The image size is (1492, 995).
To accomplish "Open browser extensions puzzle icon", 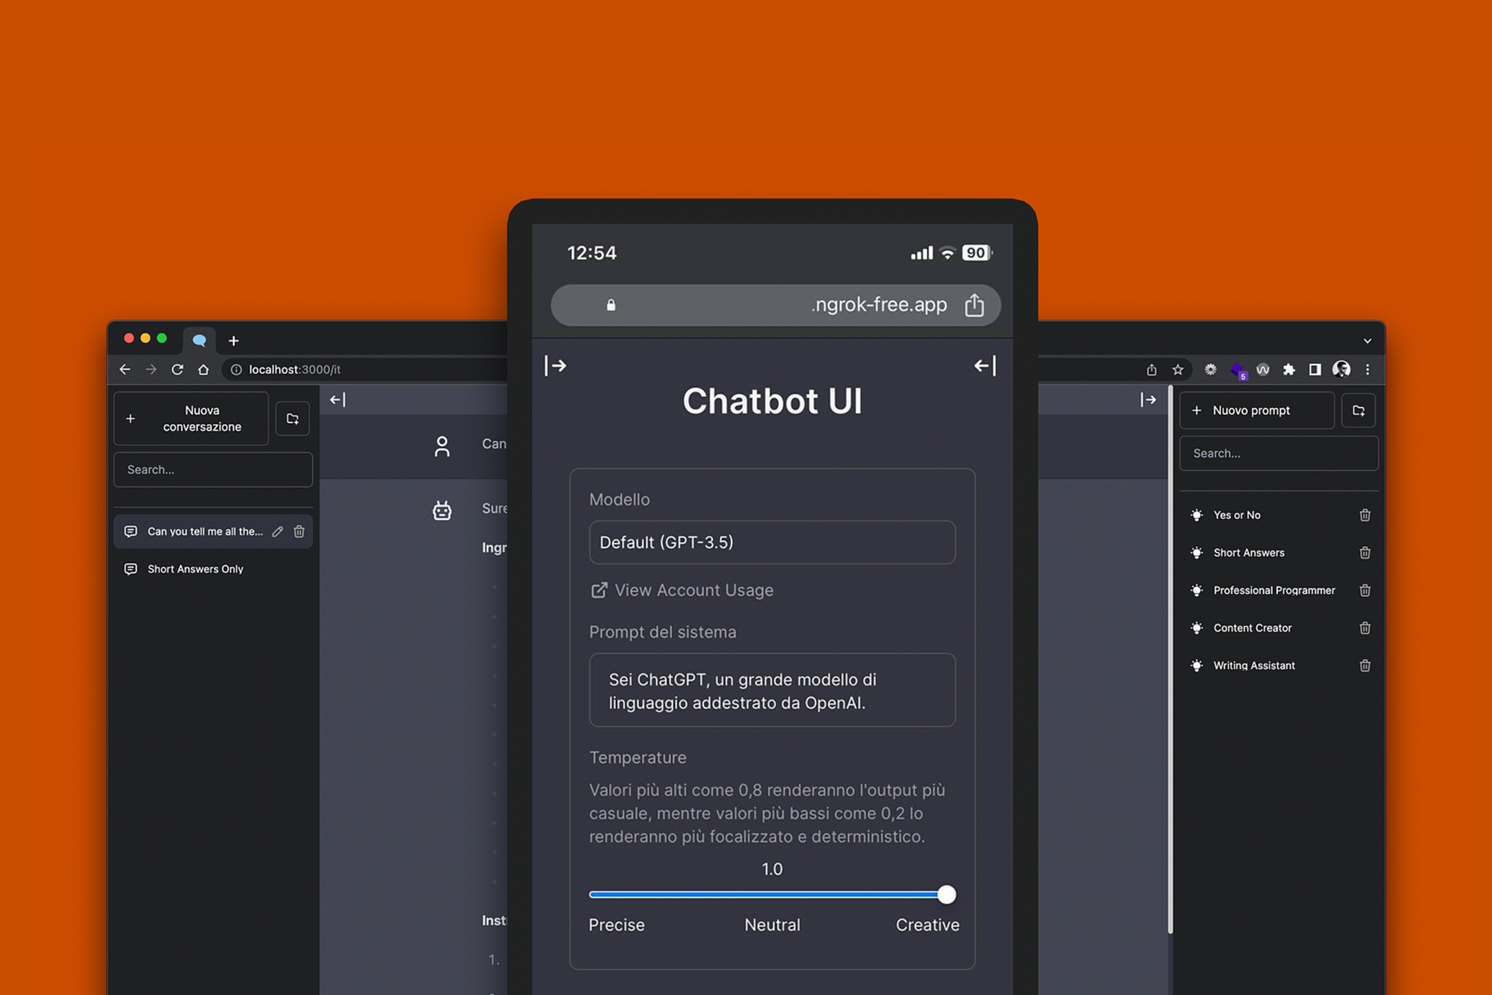I will [1288, 370].
